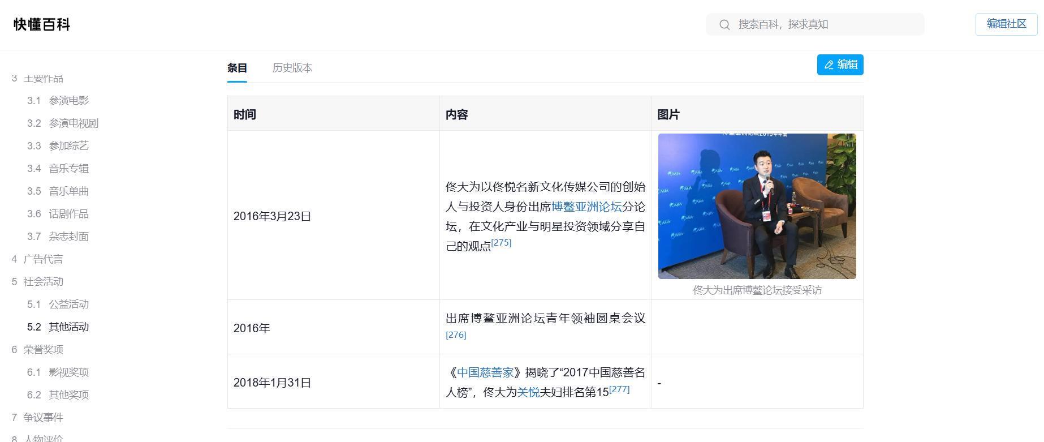Click citation reference [275]
1044x442 pixels.
click(x=501, y=243)
